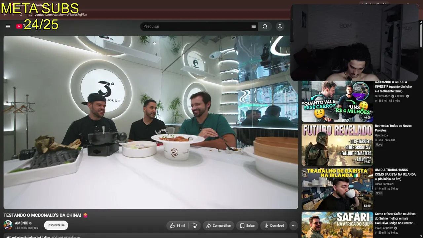This screenshot has height=238, width=423.
Task: Share the video via Compartilhar
Action: click(x=218, y=226)
